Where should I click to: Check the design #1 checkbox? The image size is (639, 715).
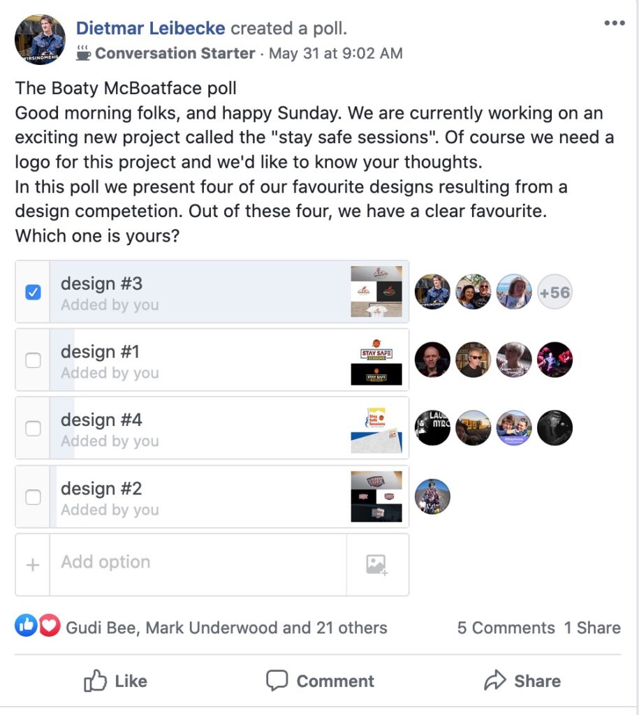pos(33,360)
